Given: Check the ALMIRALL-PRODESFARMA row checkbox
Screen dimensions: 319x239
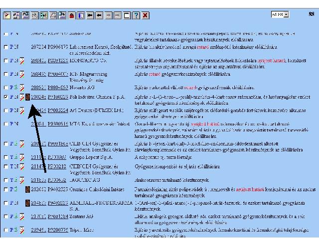Looking at the screenshot, I should coord(6,203).
